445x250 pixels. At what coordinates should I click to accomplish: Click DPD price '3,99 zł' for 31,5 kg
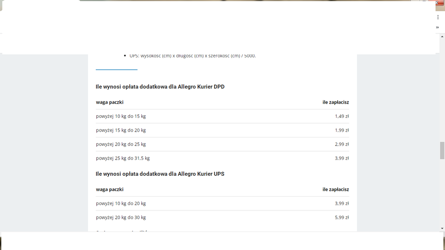click(342, 158)
